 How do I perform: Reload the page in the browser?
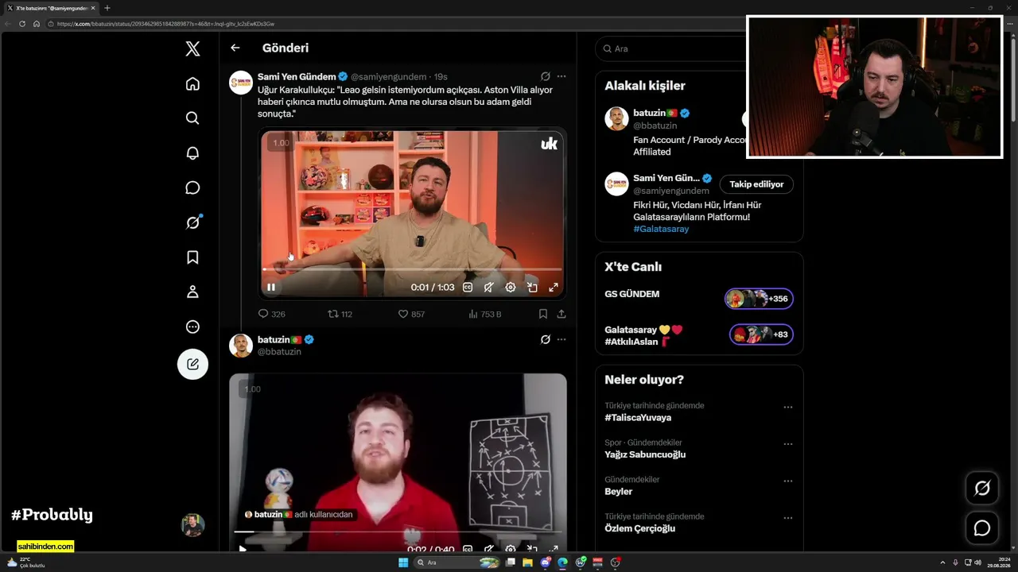(22, 24)
